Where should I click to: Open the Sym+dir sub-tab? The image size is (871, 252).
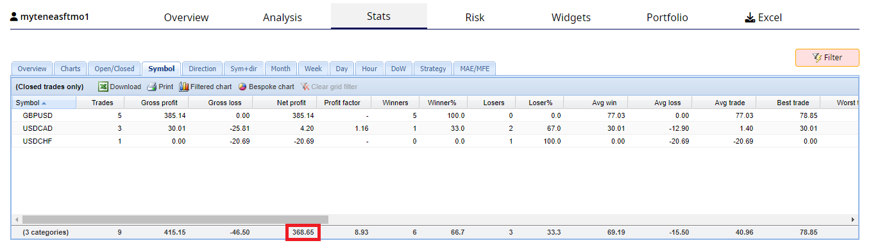(244, 69)
